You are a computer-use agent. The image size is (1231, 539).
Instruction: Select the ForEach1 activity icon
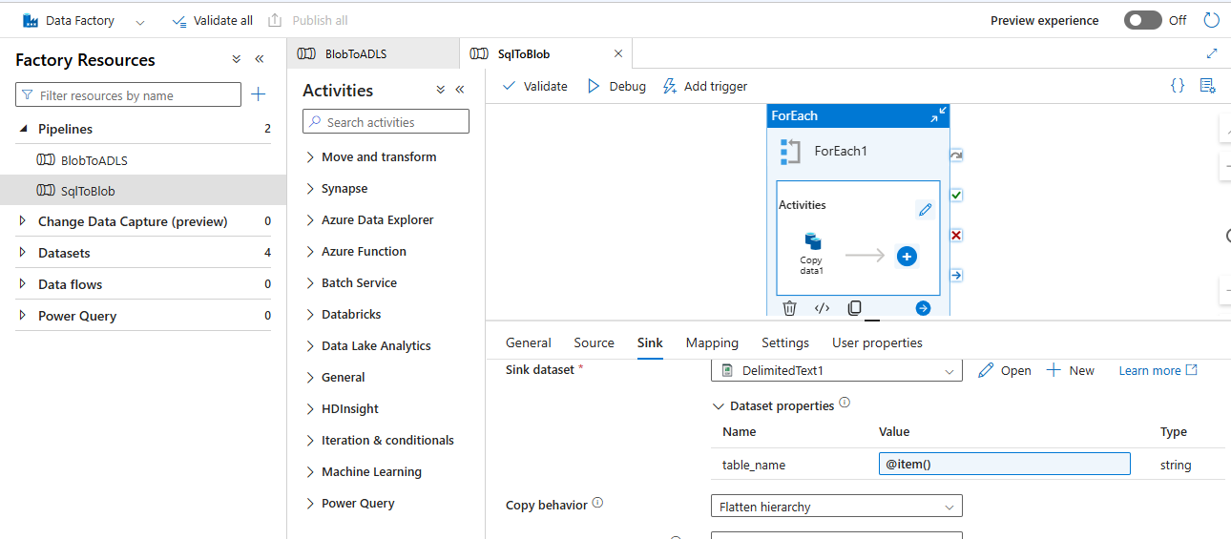pos(790,151)
